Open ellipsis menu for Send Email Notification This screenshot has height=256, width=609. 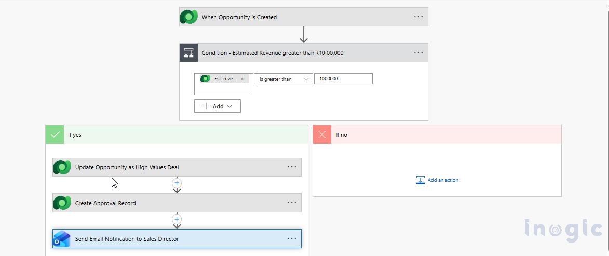292,239
